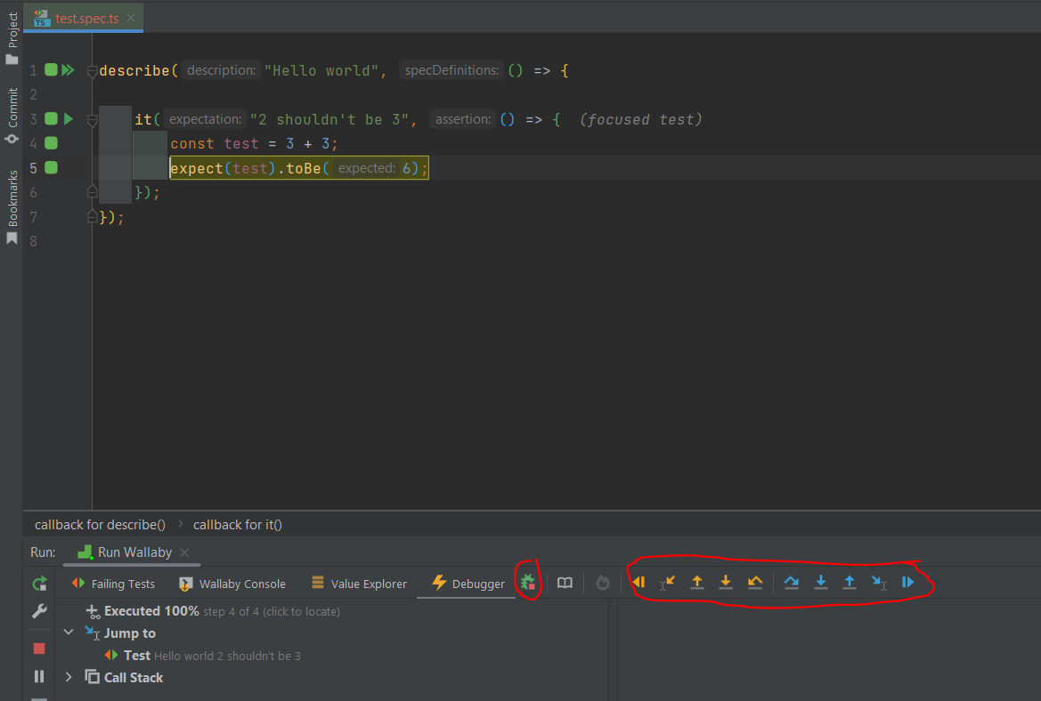The image size is (1041, 701).
Task: Click orange step back over icon
Action: [755, 583]
